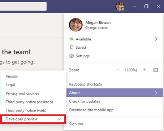Viewport: 164px width, 131px height.
Task: Click the bookmark icon beside Saved
Action: (x=72, y=47)
